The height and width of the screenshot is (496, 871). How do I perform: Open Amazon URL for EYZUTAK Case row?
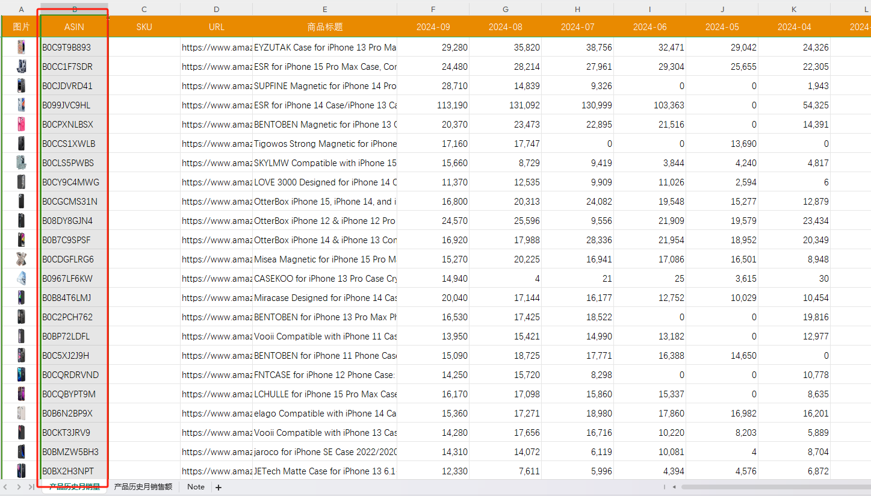pos(216,47)
